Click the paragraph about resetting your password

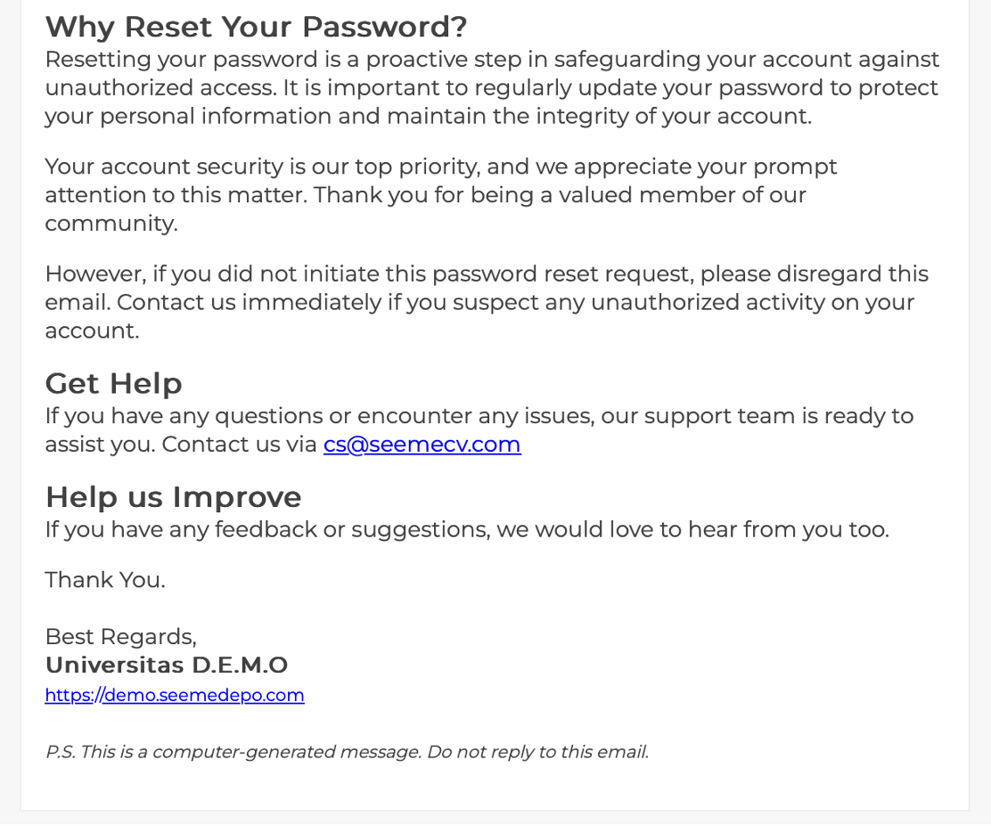492,88
